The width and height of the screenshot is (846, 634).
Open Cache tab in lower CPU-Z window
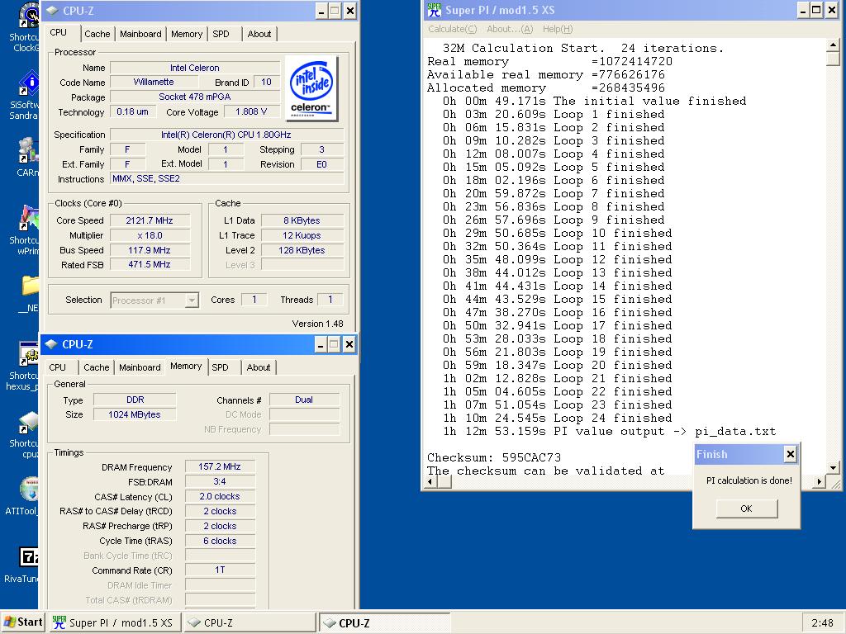point(97,367)
